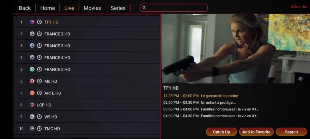Click the clock icon next to M6 HD
This screenshot has width=310, height=139.
[40, 81]
